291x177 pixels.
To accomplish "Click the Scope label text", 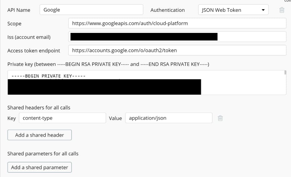I will 14,24.
